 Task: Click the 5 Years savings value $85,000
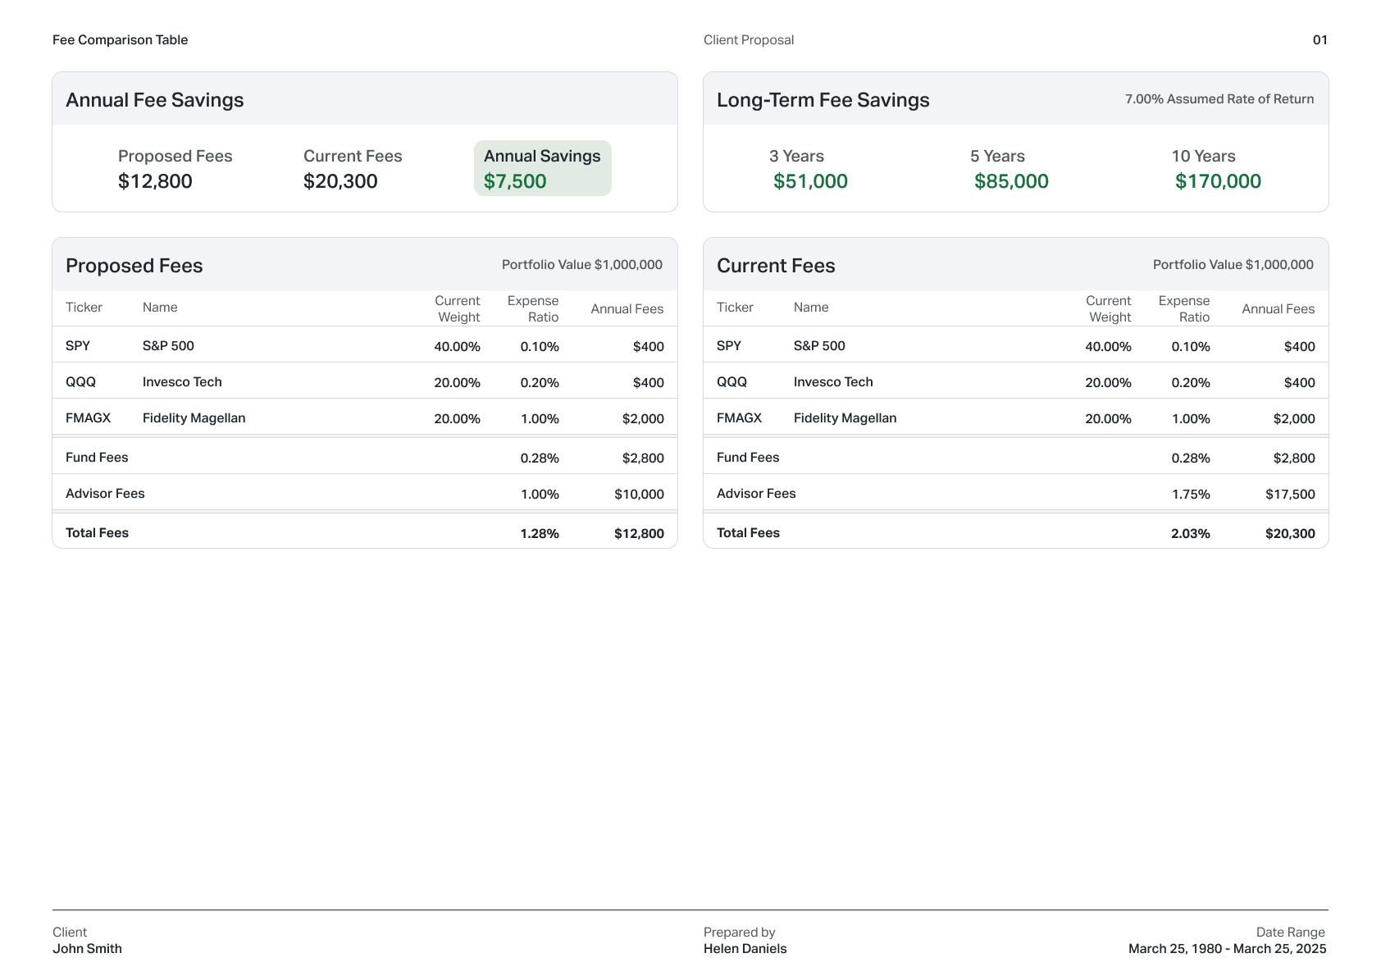[1011, 180]
